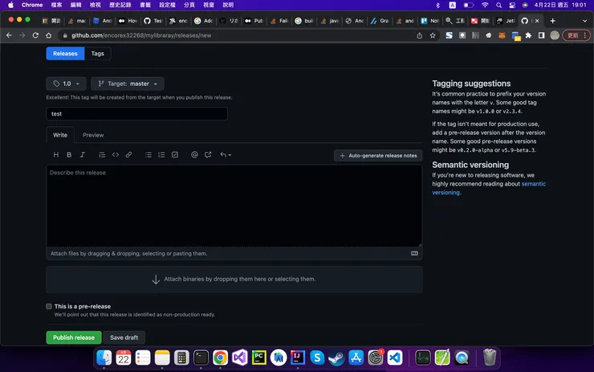Toggle italic text formatting
The height and width of the screenshot is (372, 594).
click(82, 154)
